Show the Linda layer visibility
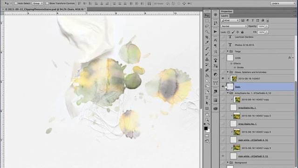 coord(223,58)
